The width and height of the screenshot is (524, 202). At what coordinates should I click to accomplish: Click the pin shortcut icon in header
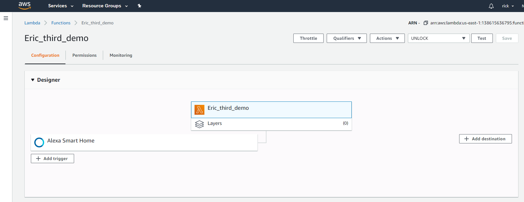139,6
